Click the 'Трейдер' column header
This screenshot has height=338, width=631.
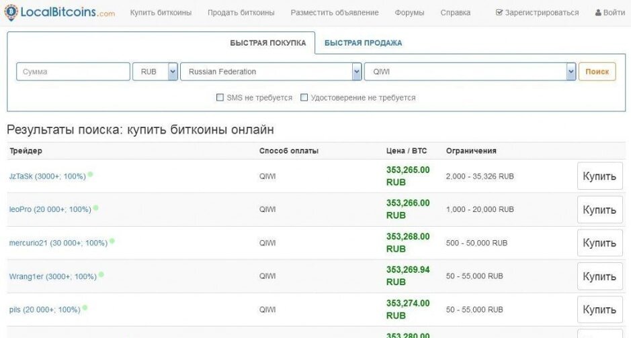[x=26, y=151]
